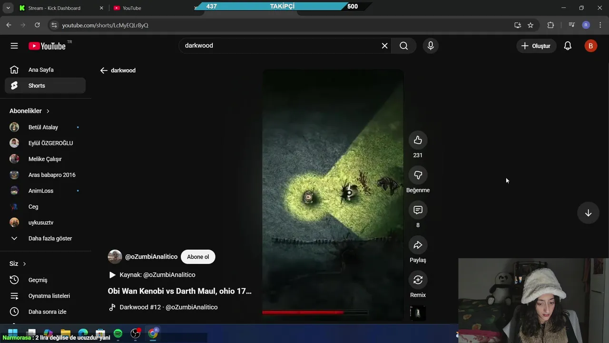
Task: Install app icon in address bar
Action: (518, 25)
